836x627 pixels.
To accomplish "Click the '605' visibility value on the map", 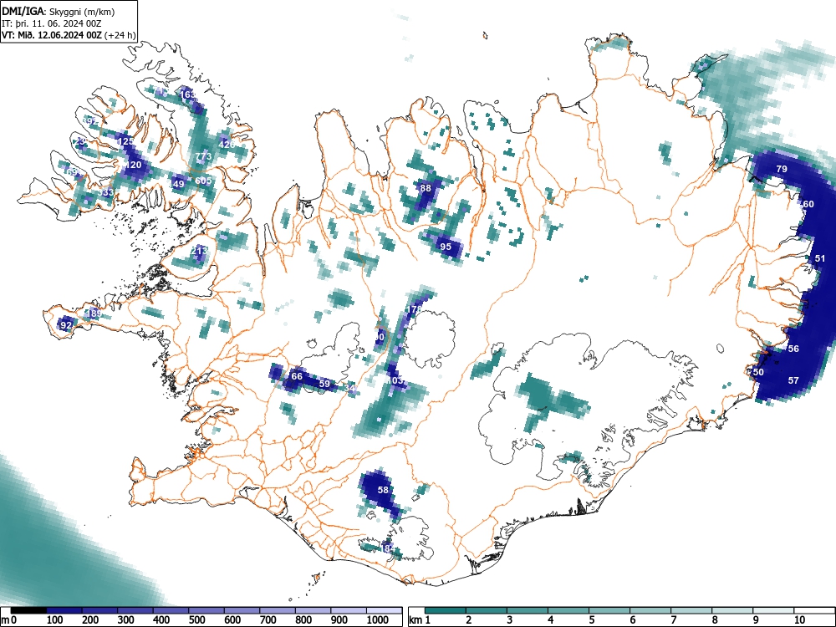I will [203, 181].
